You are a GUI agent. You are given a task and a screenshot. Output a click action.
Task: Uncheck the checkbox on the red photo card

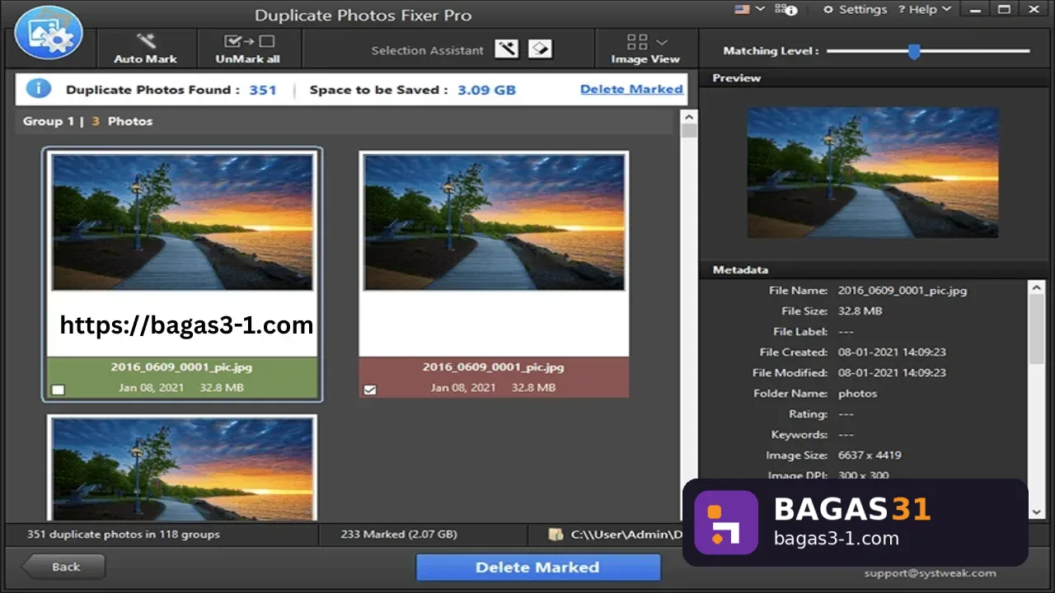pyautogui.click(x=370, y=390)
